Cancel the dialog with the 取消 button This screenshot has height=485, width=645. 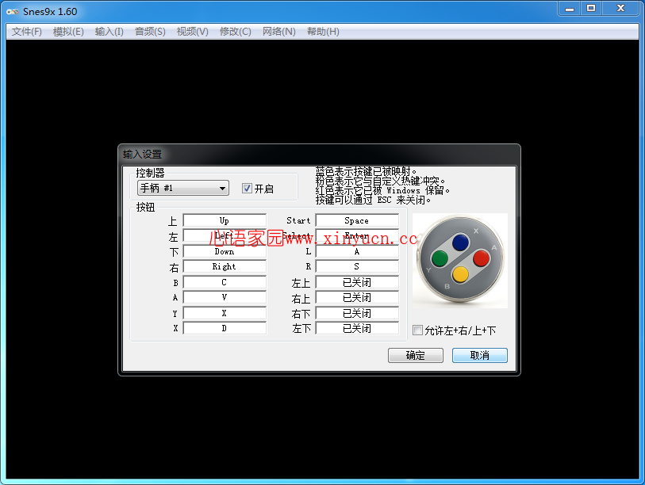(x=479, y=355)
